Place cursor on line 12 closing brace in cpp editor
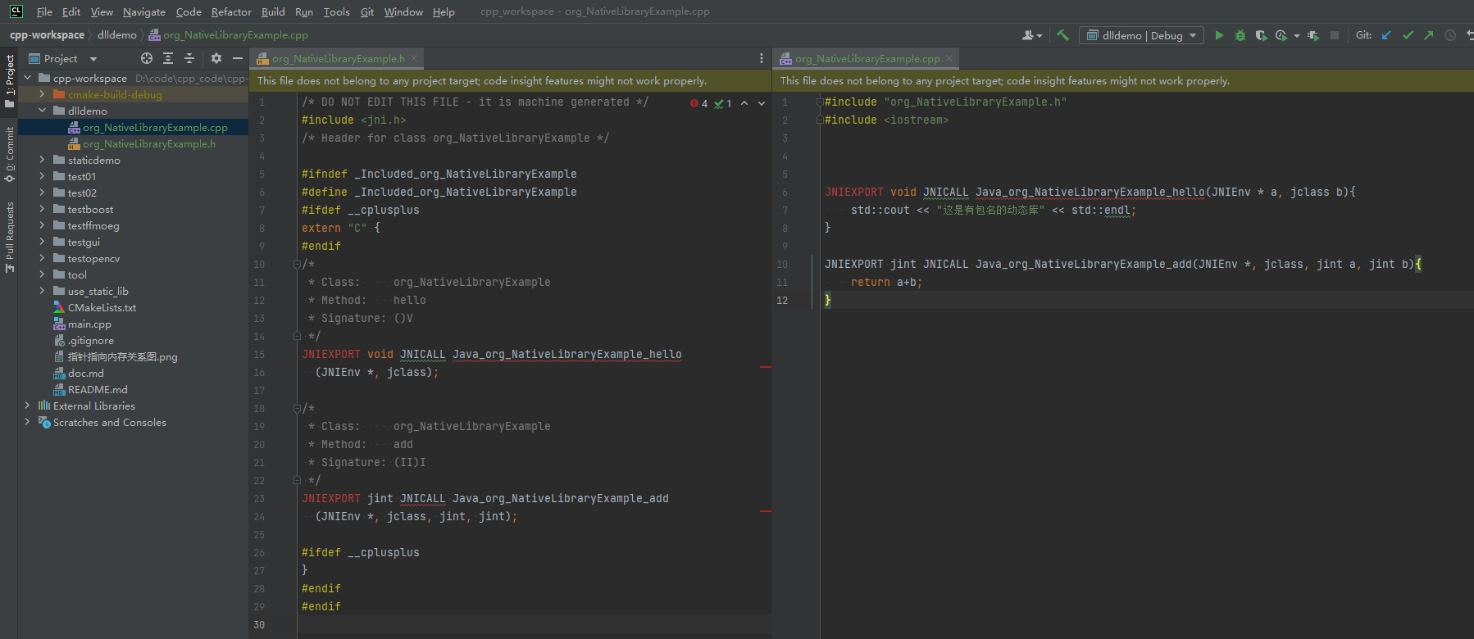1474x639 pixels. [828, 300]
